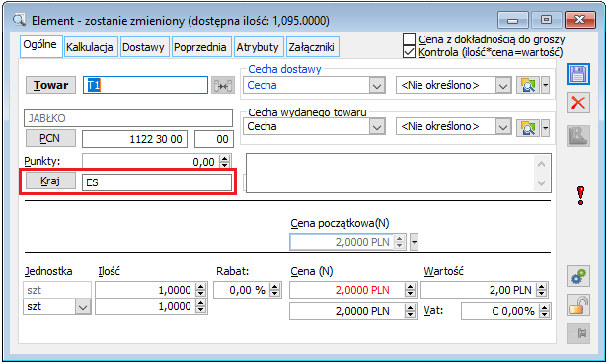This screenshot has height=363, width=608.
Task: Switch to the Ogólne tab
Action: 40,45
